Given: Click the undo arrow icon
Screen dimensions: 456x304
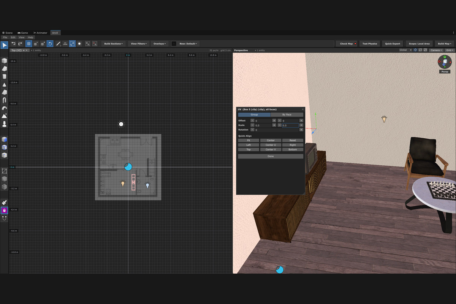Looking at the screenshot, I should click(13, 44).
